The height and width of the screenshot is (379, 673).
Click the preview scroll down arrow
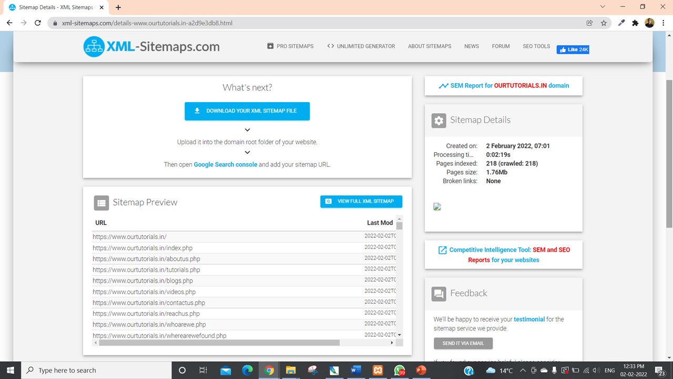(400, 335)
